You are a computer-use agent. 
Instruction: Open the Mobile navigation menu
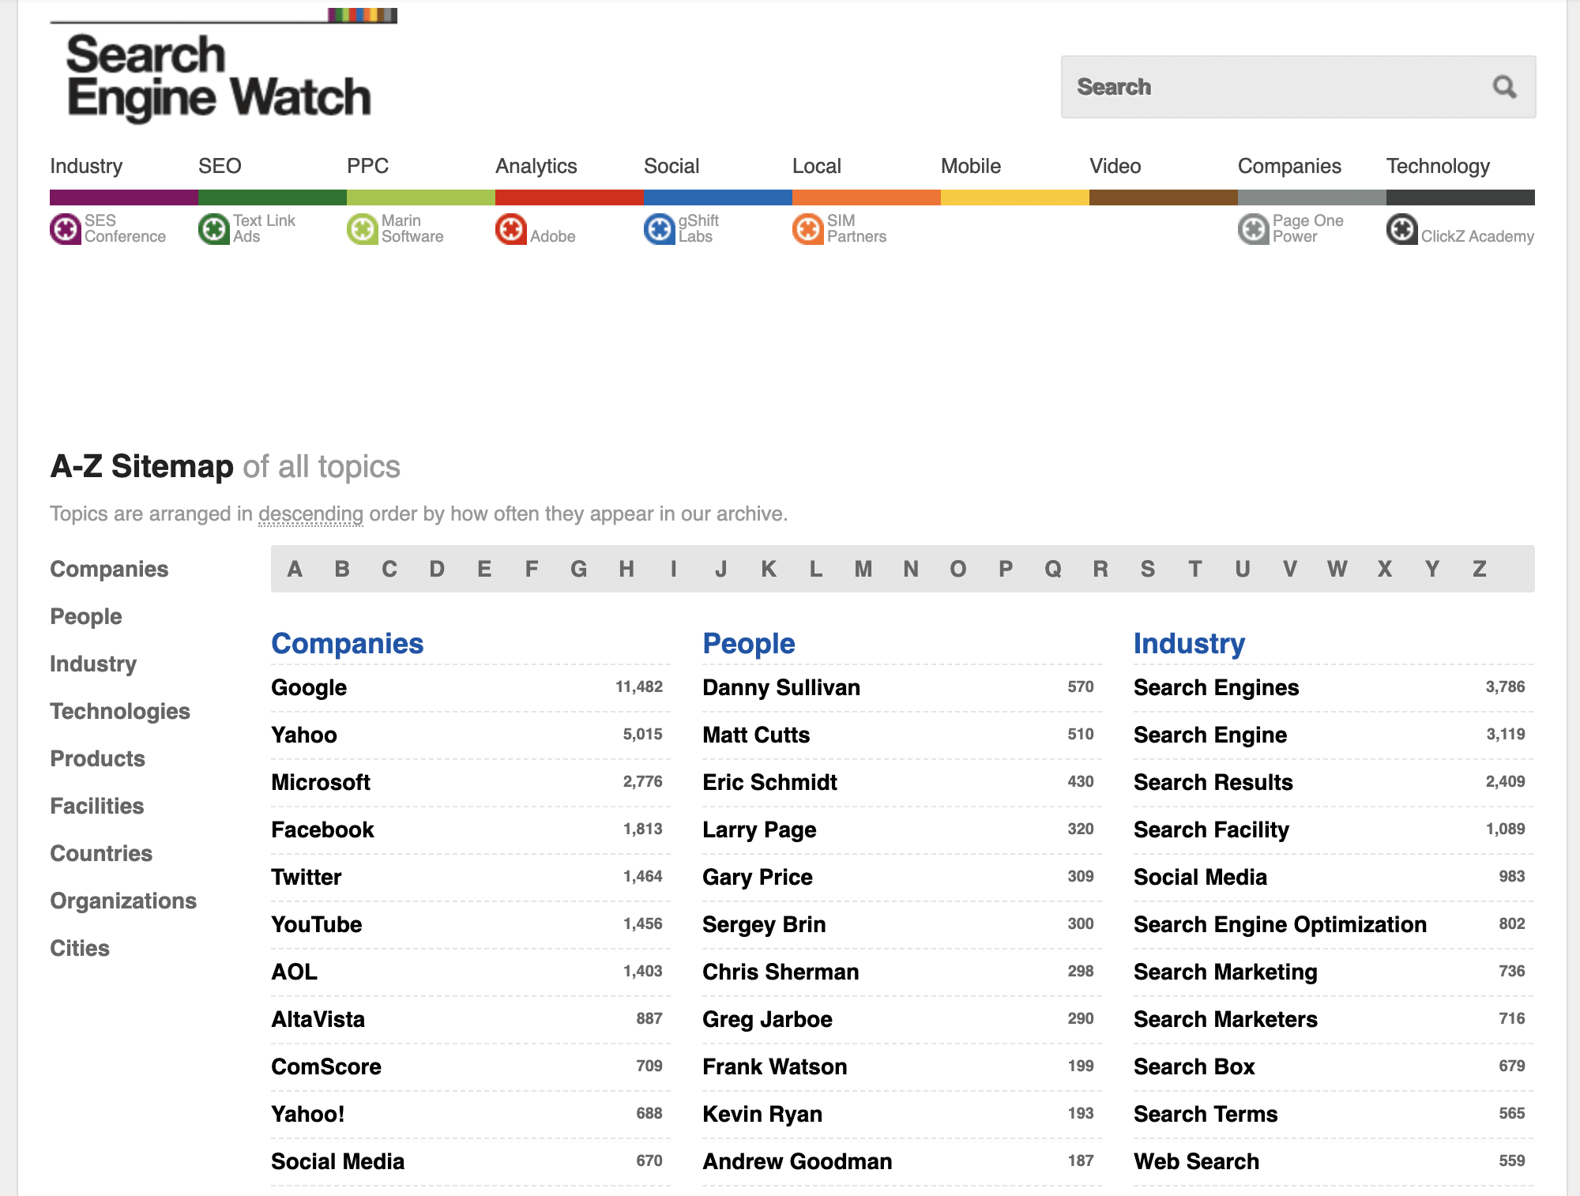click(x=971, y=166)
